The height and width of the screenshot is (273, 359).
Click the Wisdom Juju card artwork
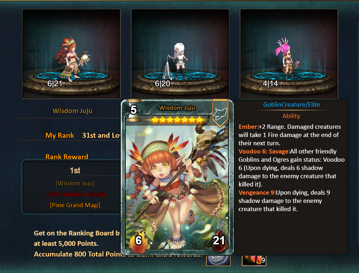pyautogui.click(x=177, y=181)
